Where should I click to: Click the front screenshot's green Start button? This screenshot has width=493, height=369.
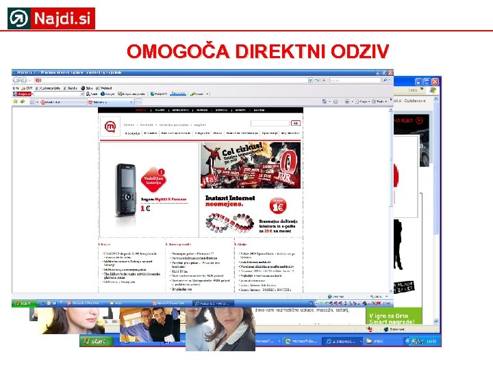23,303
